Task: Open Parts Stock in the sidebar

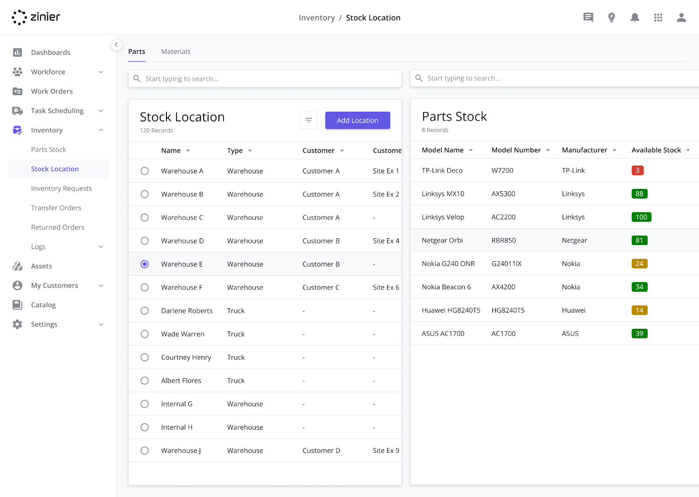Action: pyautogui.click(x=48, y=149)
